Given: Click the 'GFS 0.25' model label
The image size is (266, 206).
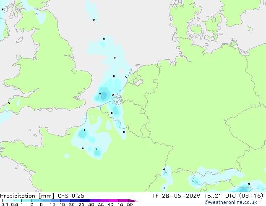Looking at the screenshot, I should point(71,196).
